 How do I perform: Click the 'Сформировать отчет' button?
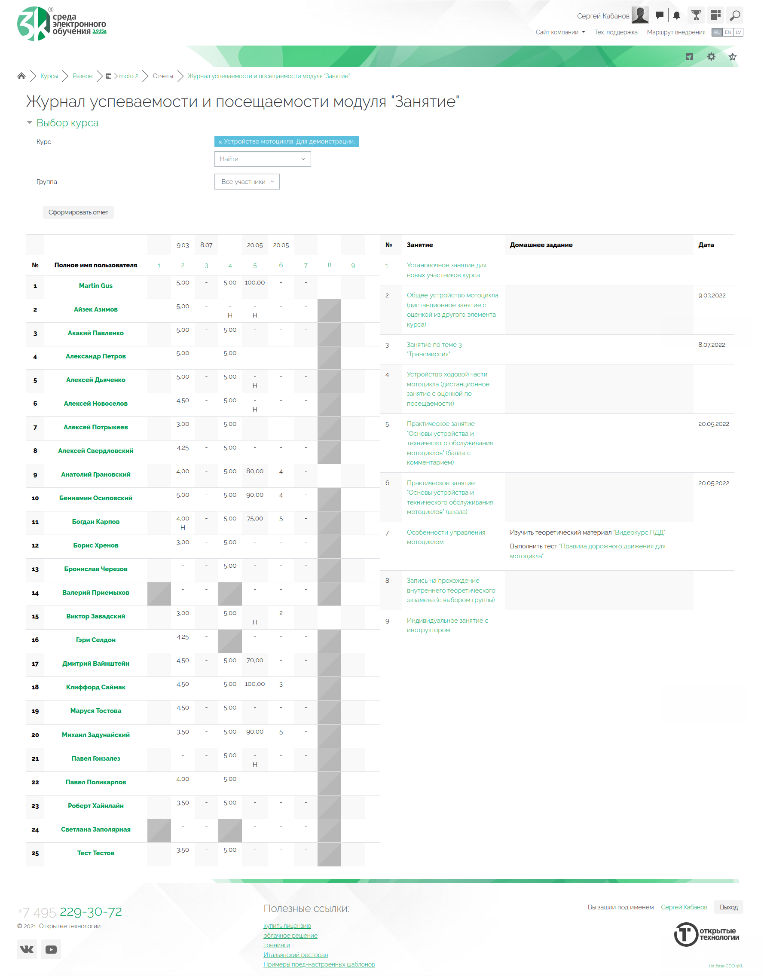(x=78, y=212)
